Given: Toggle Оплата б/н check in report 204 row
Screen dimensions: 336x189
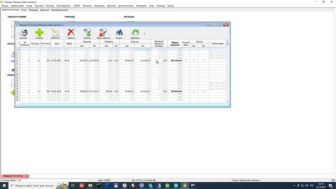Looking at the screenshot, I should [204, 91].
